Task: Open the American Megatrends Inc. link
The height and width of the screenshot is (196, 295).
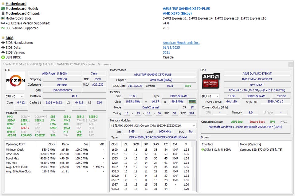Action: click(x=181, y=43)
